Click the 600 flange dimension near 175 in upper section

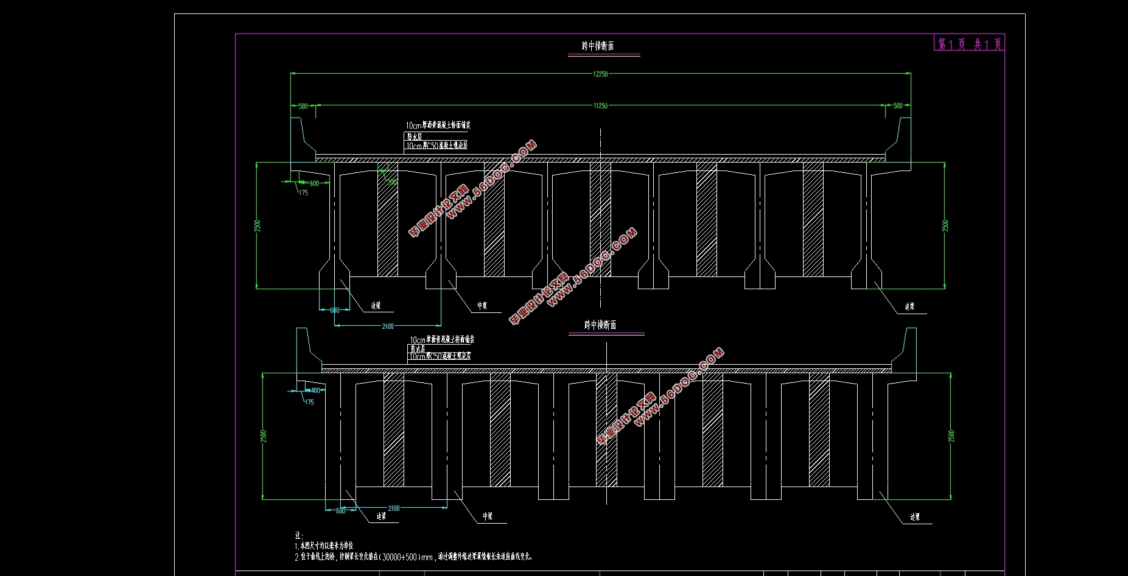[x=314, y=183]
